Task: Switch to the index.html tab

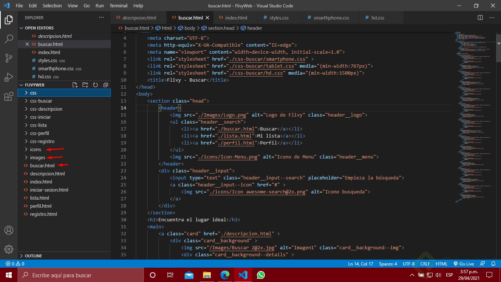Action: point(236,18)
